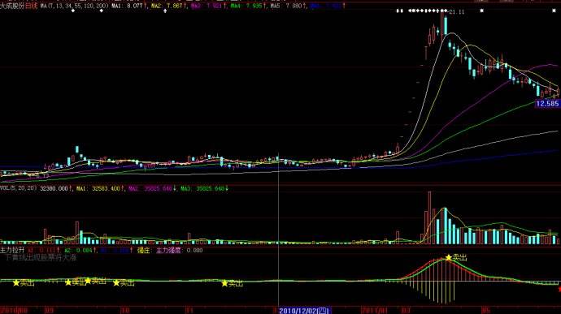Click the VOL(5,20,20) indicator label
This screenshot has height=314, width=561.
click(18, 188)
